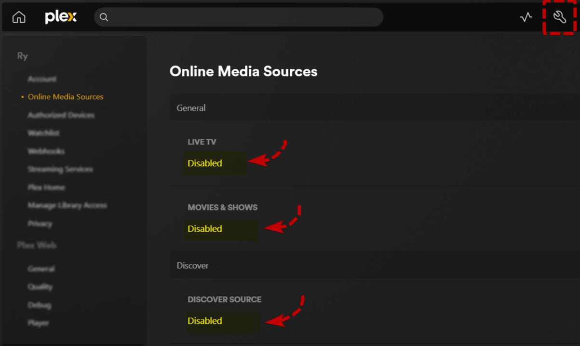
Task: Open Quality under Plex Web
Action: click(40, 287)
